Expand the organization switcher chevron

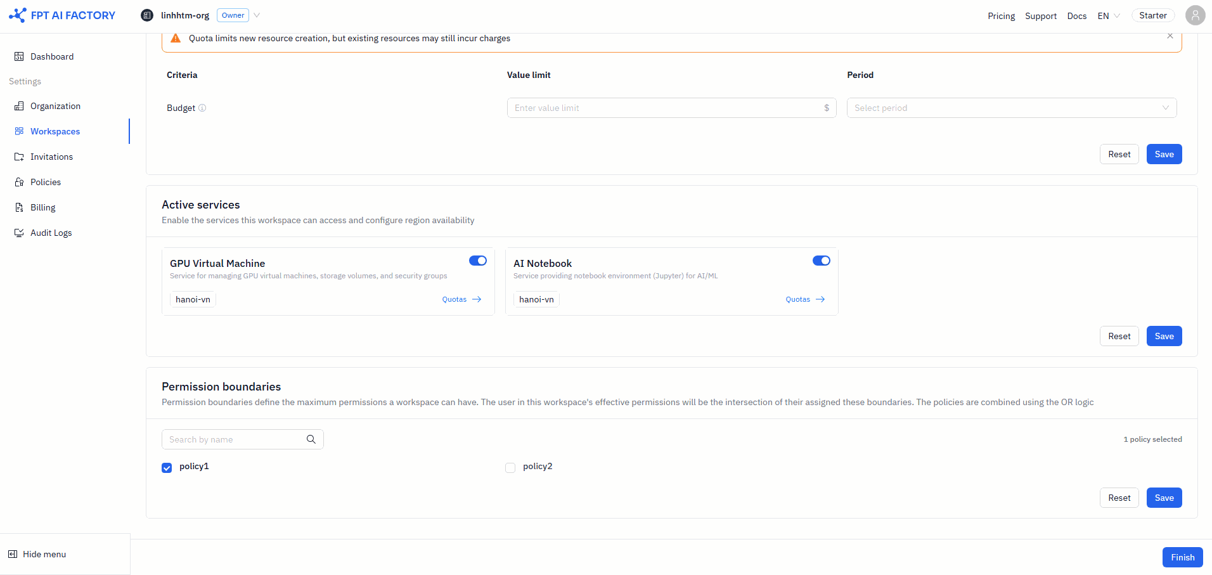(257, 15)
